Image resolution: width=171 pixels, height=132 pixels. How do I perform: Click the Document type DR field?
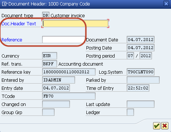tap(46, 15)
